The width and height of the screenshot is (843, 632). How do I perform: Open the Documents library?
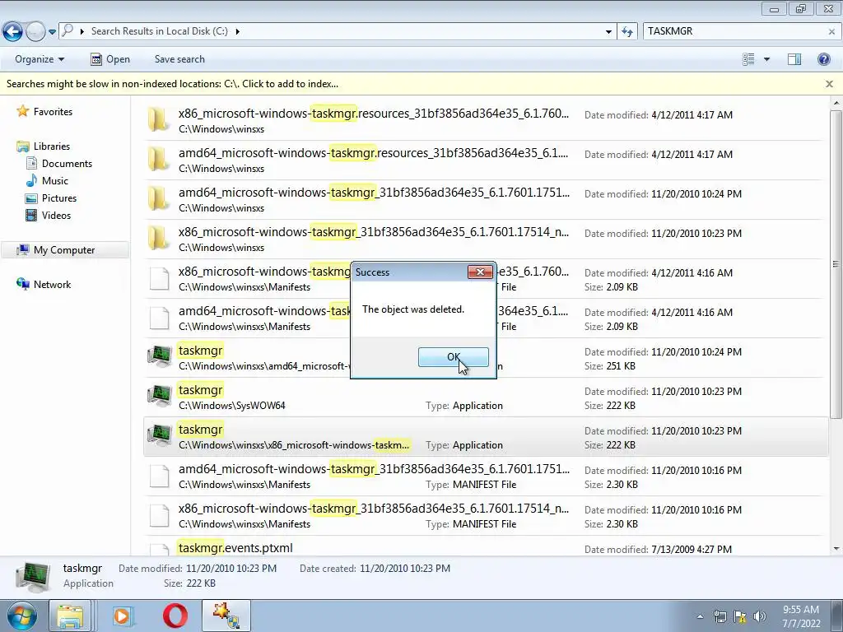pos(68,164)
